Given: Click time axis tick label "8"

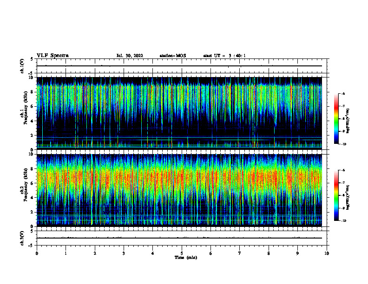Looking at the screenshot, I should pos(269,253).
